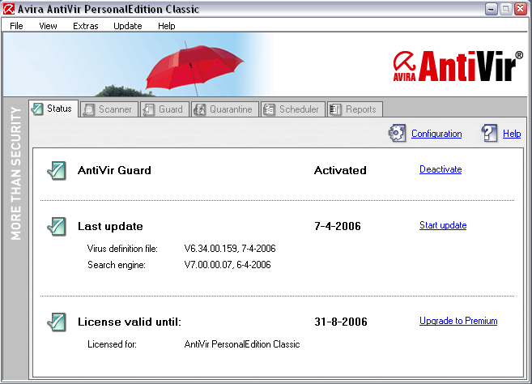Open the View menu
Image resolution: width=532 pixels, height=384 pixels.
click(48, 26)
